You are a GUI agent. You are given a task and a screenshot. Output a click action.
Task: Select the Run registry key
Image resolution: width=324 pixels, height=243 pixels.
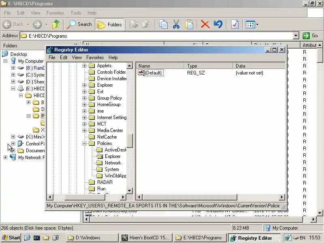101,189
